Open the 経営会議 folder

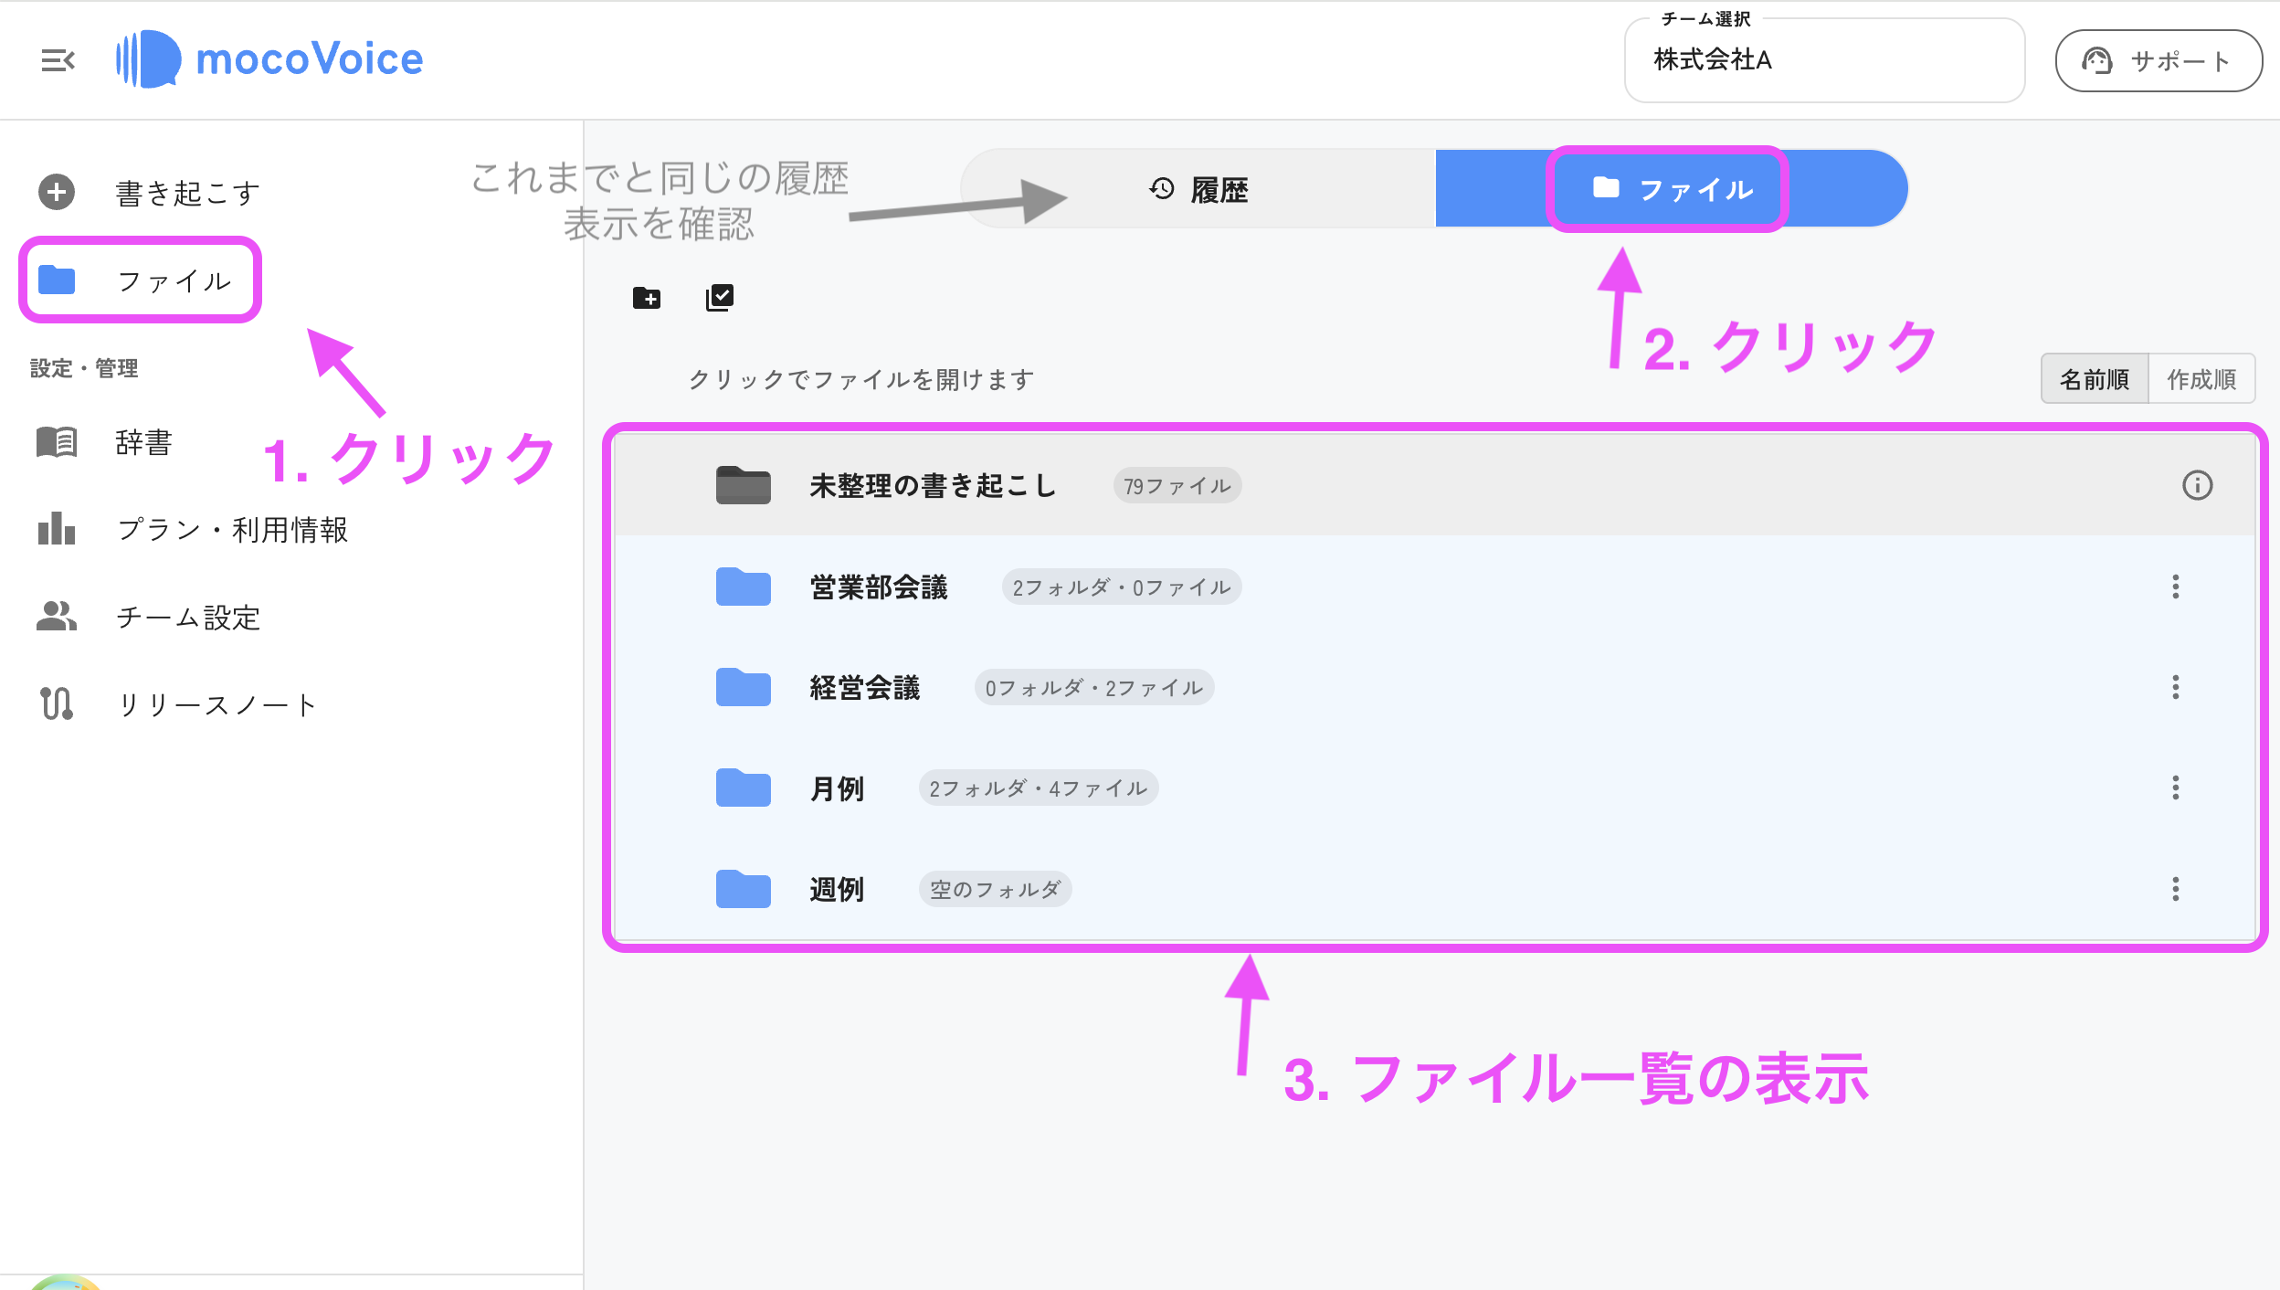[1435, 687]
